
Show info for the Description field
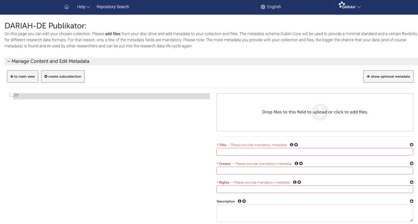click(240, 201)
